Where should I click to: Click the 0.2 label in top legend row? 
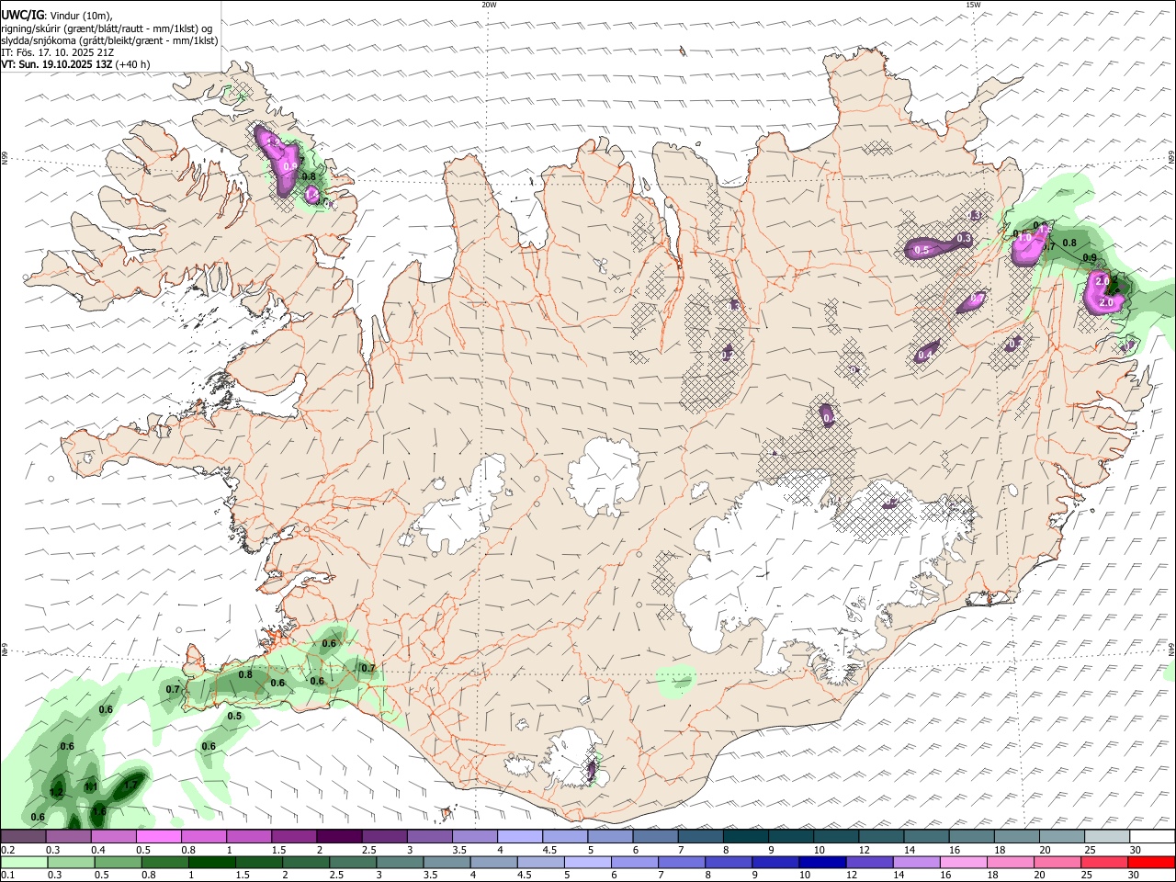[7, 850]
